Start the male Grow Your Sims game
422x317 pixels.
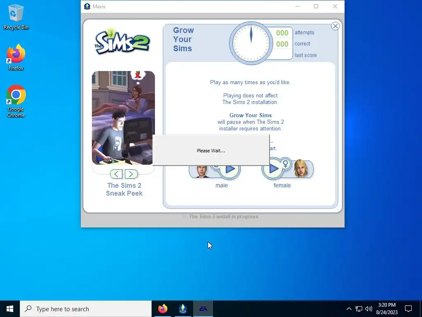pyautogui.click(x=230, y=170)
